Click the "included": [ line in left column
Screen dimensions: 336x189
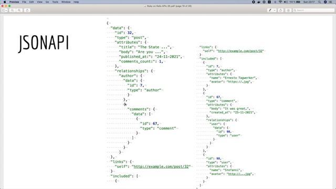[124, 176]
